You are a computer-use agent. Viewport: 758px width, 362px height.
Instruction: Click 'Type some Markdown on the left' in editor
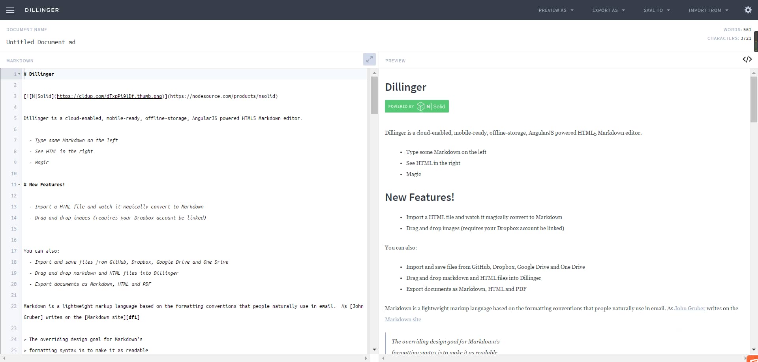click(x=76, y=141)
